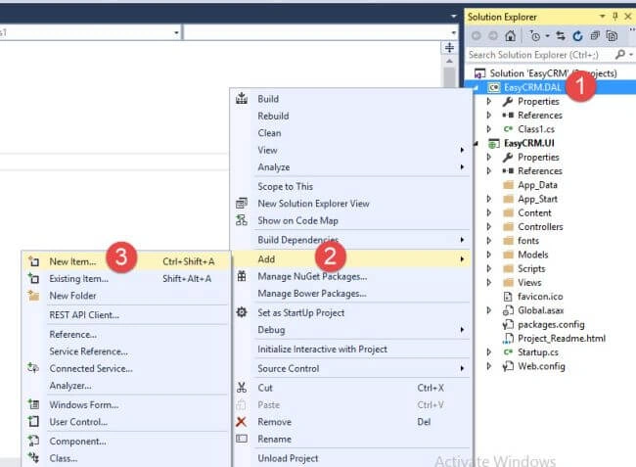Click the Refresh icon in Solution Explorer

pyautogui.click(x=577, y=36)
